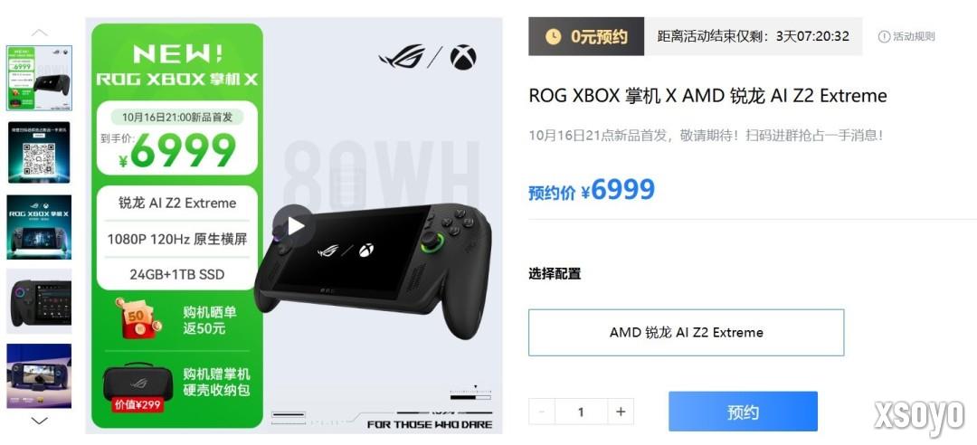This screenshot has width=977, height=445.
Task: Click the up chevron above thumbnails
Action: [39, 33]
